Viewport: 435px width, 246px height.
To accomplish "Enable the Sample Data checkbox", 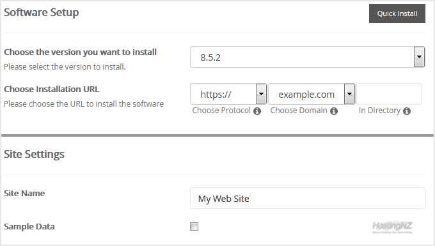I will click(194, 227).
